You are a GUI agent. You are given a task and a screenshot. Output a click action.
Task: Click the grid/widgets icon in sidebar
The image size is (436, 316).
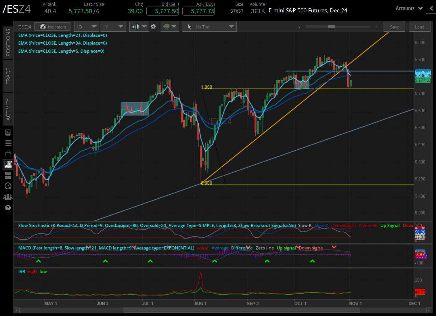[8, 176]
